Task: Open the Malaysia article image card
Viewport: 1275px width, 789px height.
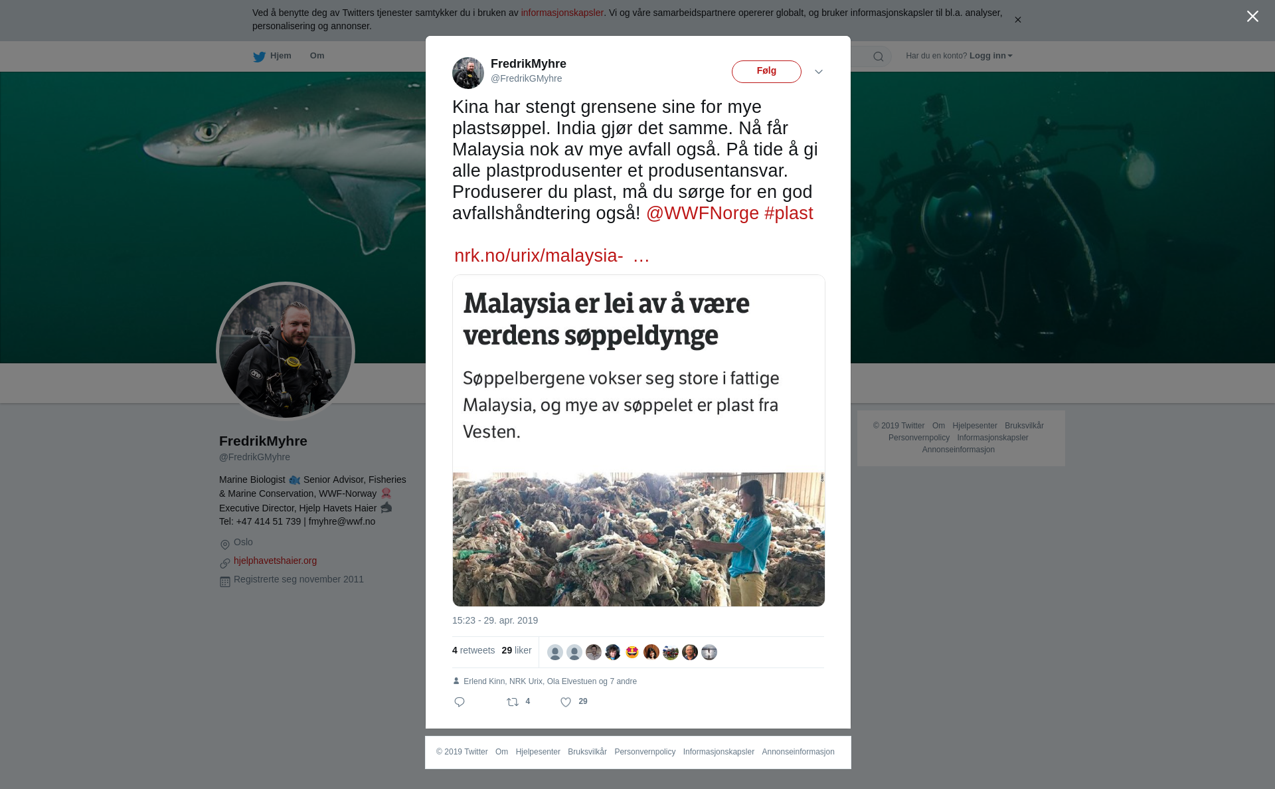Action: 639,440
